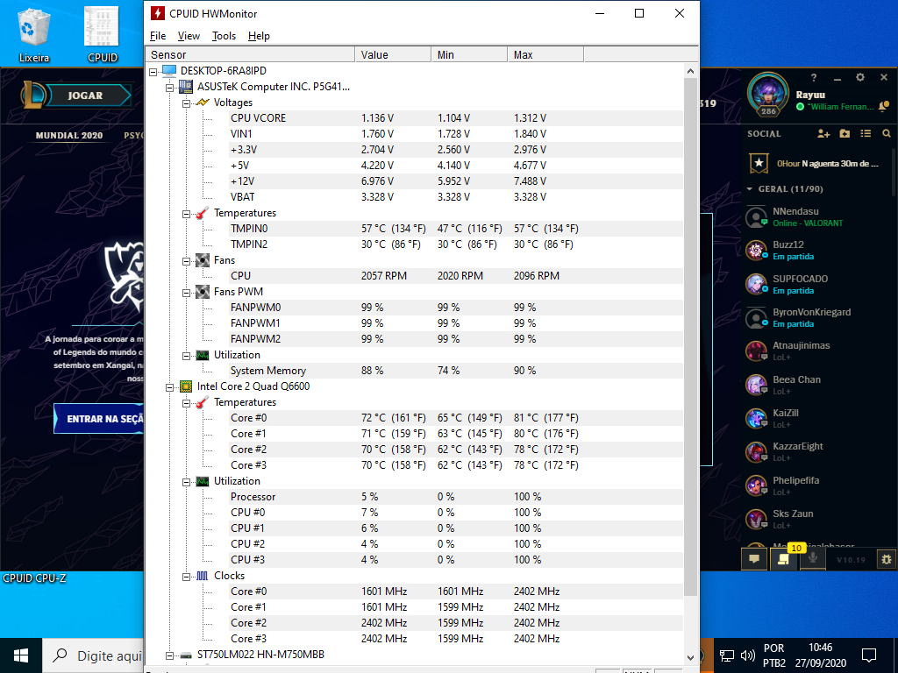The height and width of the screenshot is (673, 898).
Task: Open the Tools menu in HWMonitor
Action: point(224,36)
